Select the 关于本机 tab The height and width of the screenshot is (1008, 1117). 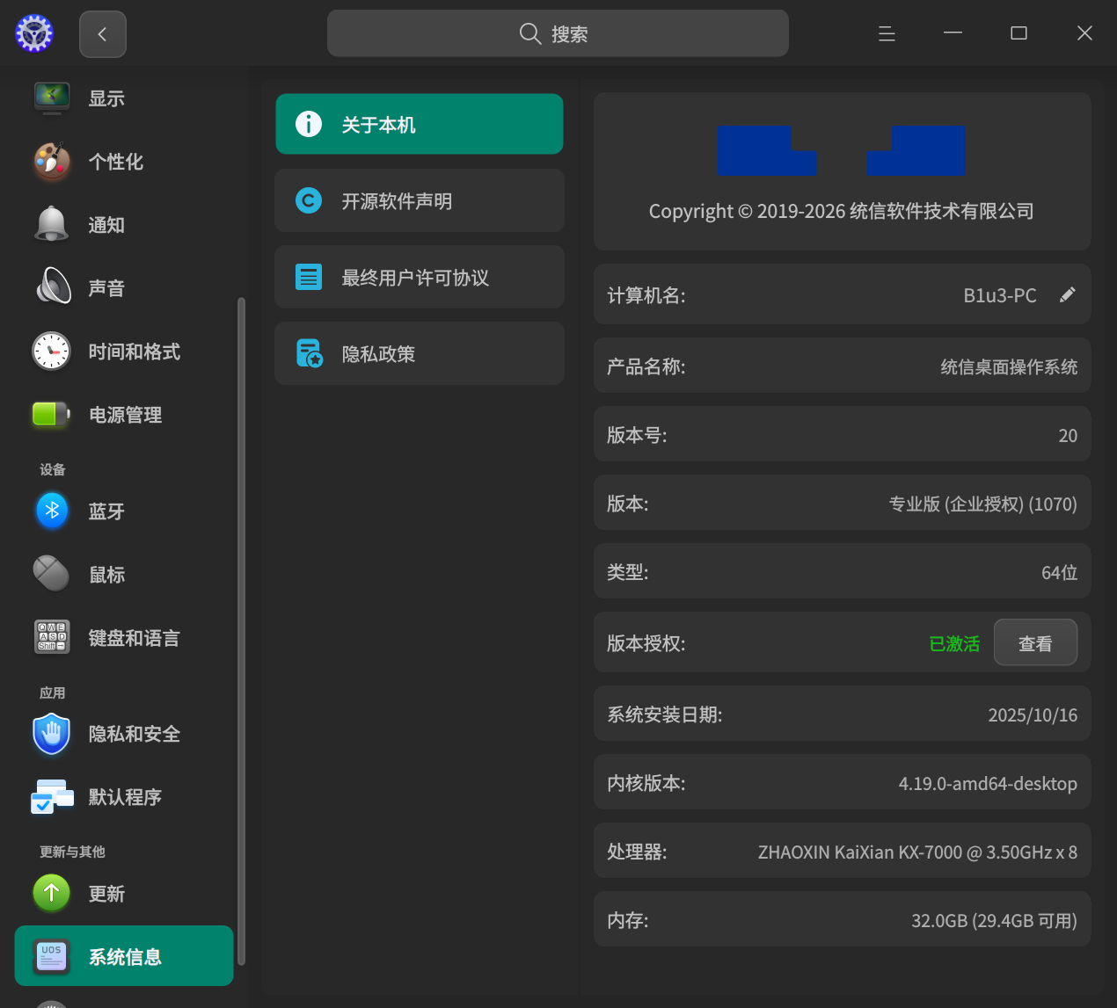[x=420, y=124]
